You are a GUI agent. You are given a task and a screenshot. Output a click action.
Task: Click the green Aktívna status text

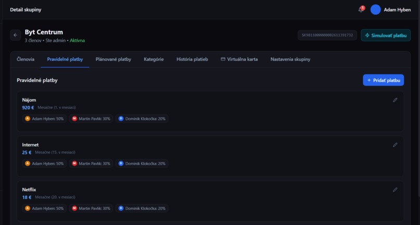pyautogui.click(x=78, y=41)
